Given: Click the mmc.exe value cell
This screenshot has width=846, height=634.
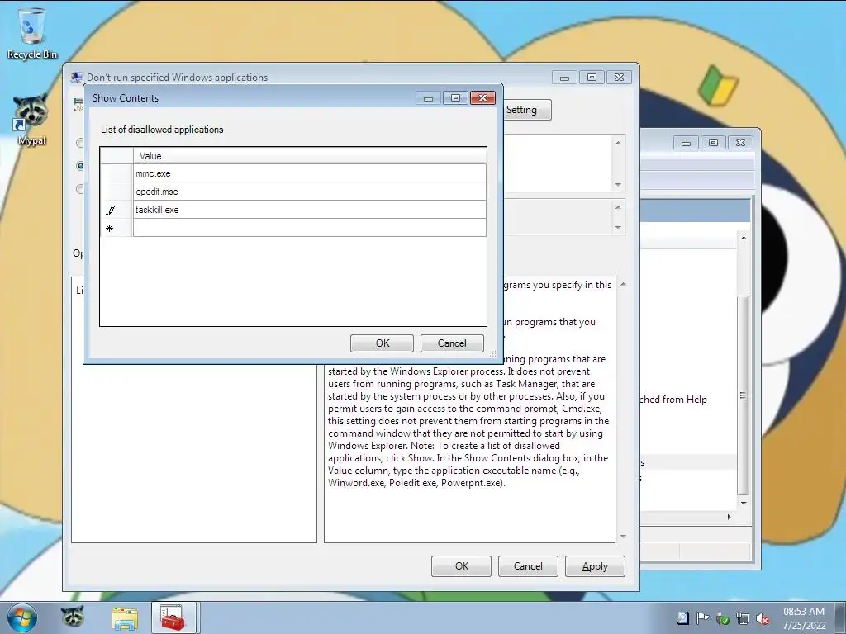Looking at the screenshot, I should (x=310, y=173).
